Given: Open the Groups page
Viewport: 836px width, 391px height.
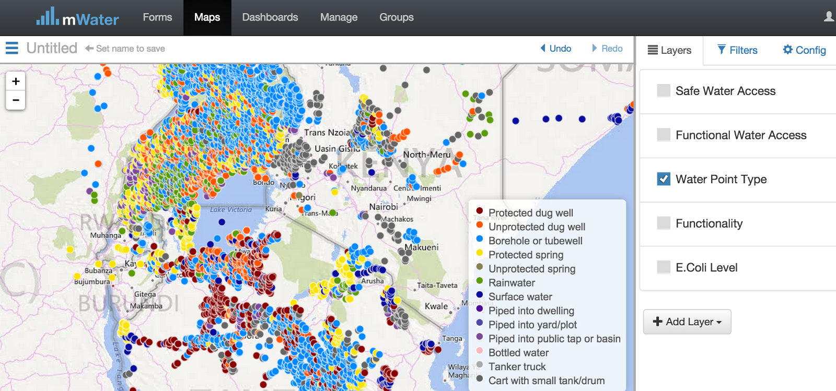Looking at the screenshot, I should coord(397,17).
